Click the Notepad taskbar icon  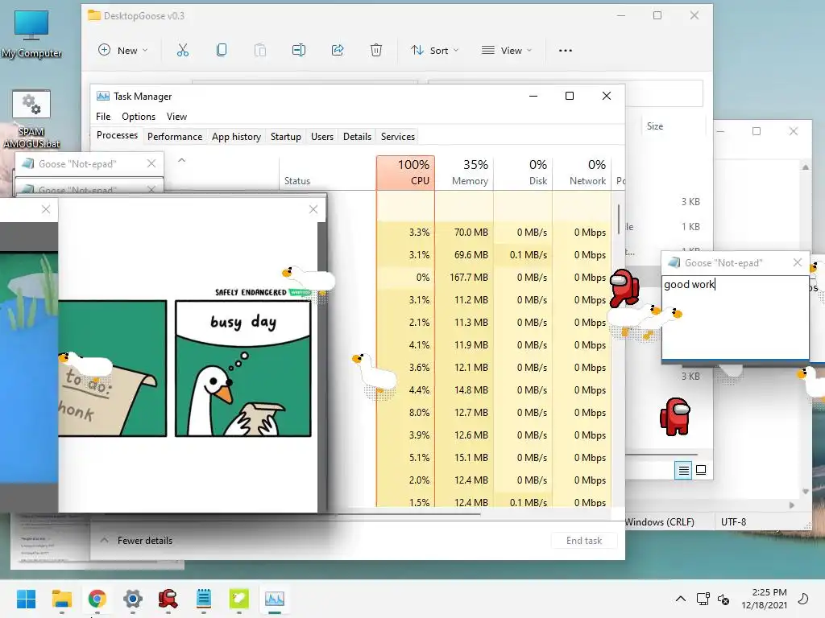[204, 599]
